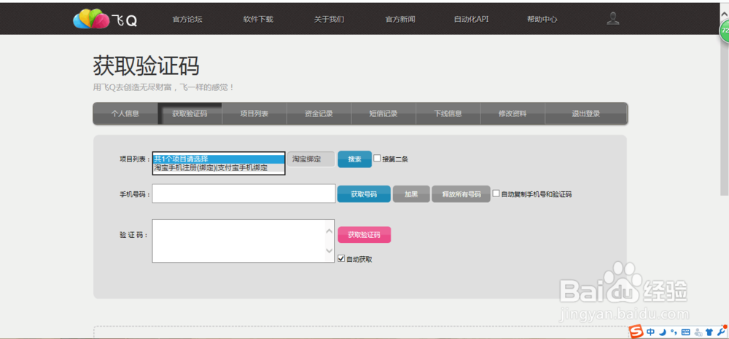
Task: Open the soft keyboard icon
Action: [685, 332]
